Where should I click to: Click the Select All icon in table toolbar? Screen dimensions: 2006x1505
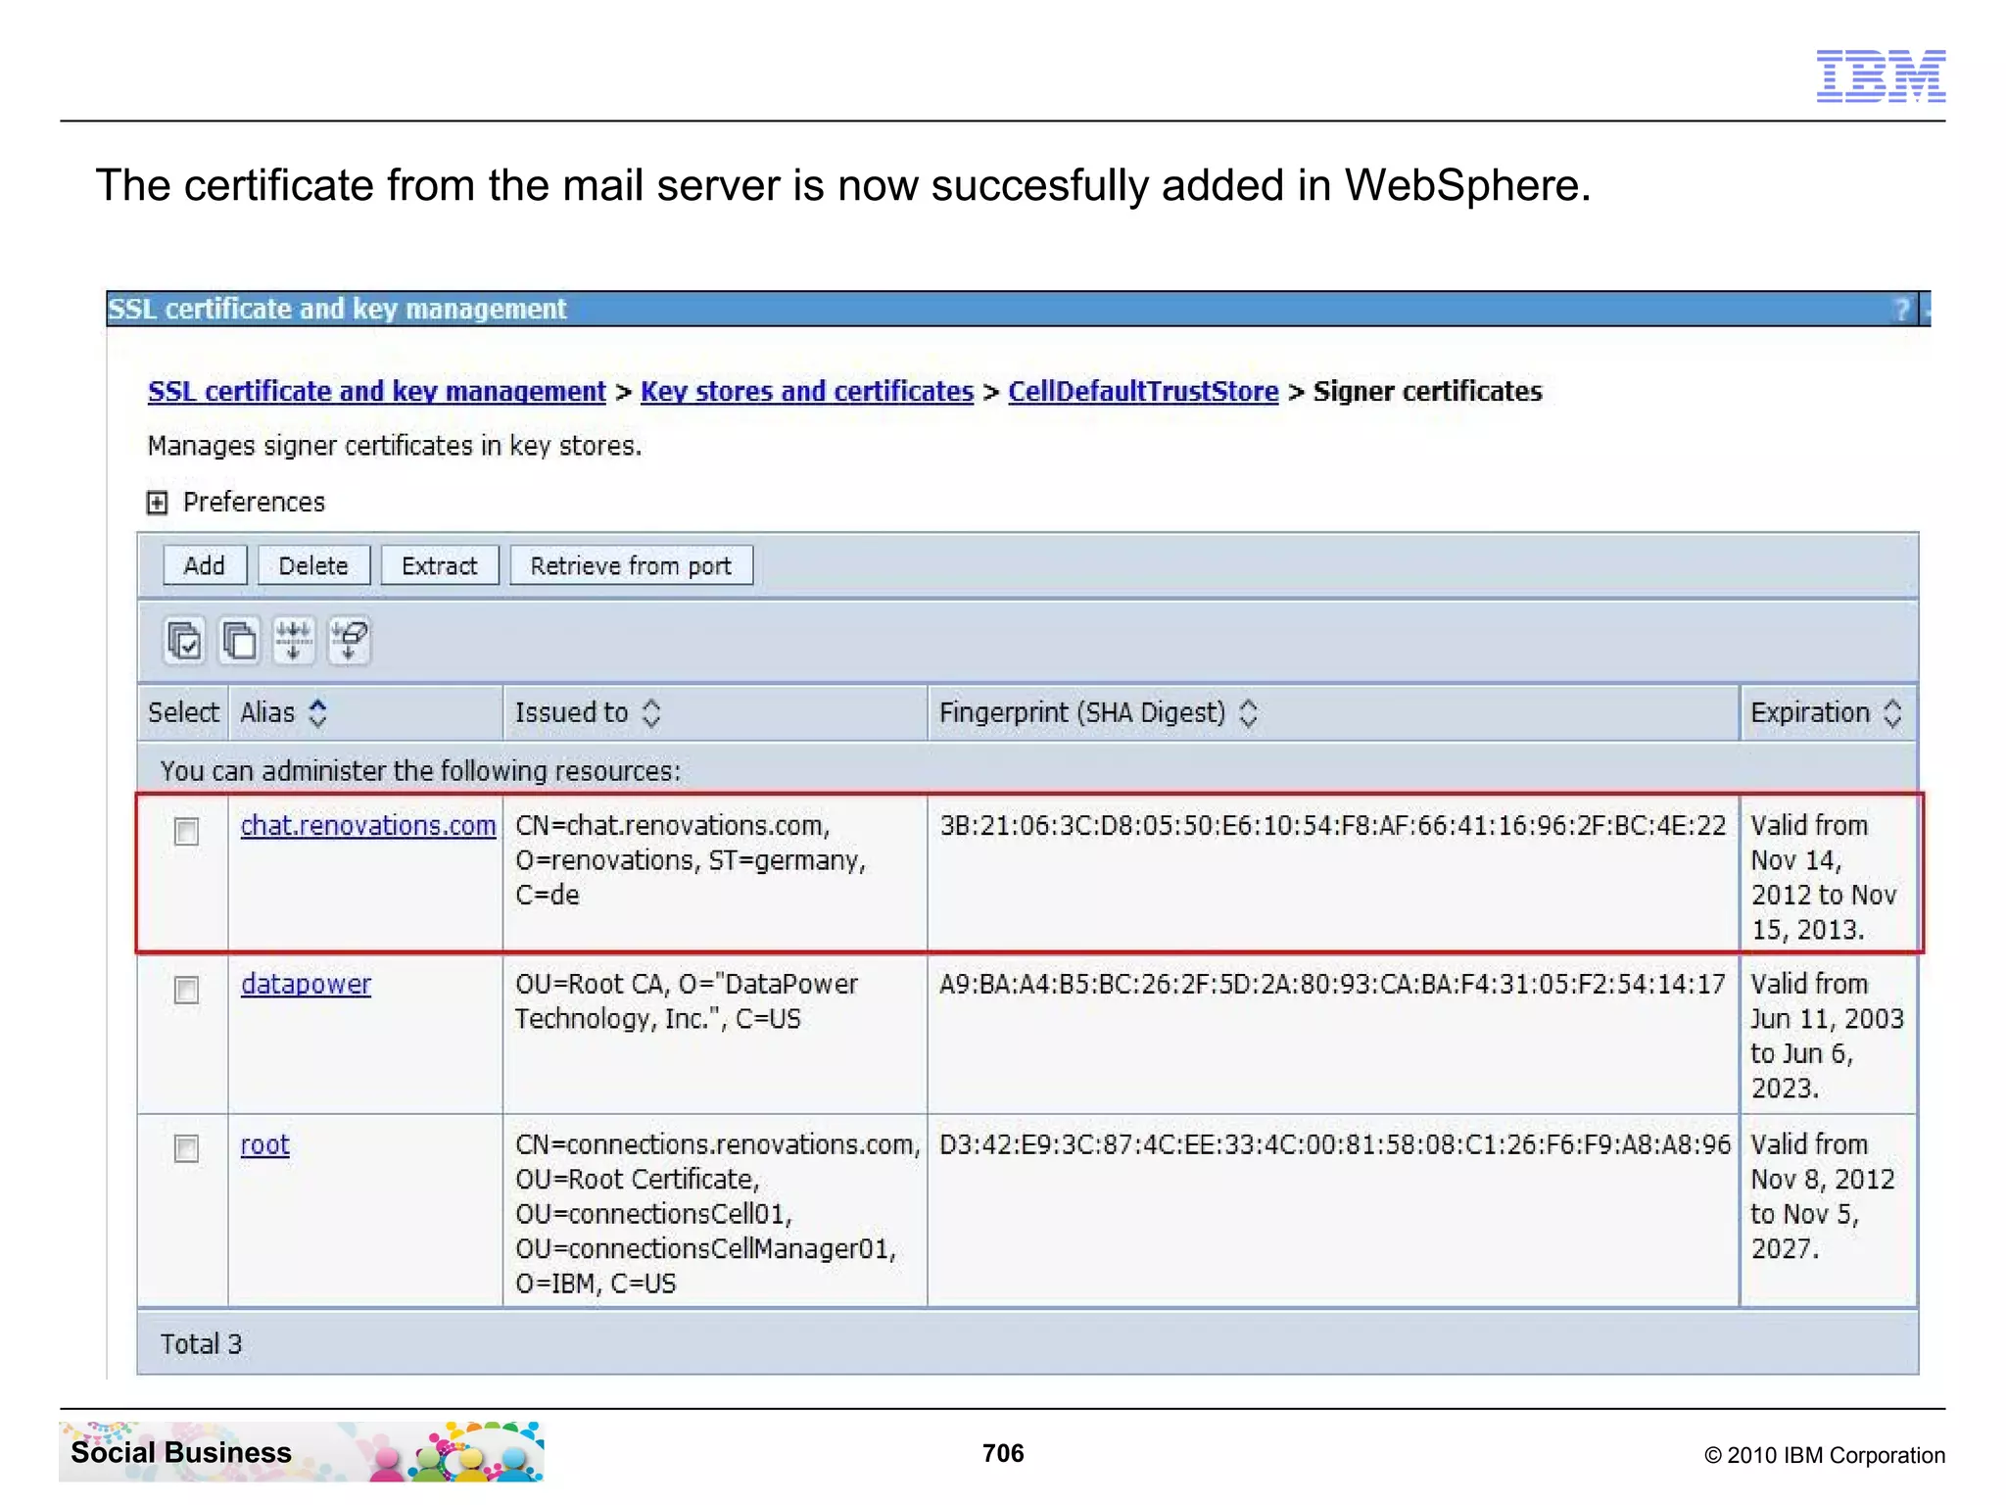pyautogui.click(x=184, y=642)
